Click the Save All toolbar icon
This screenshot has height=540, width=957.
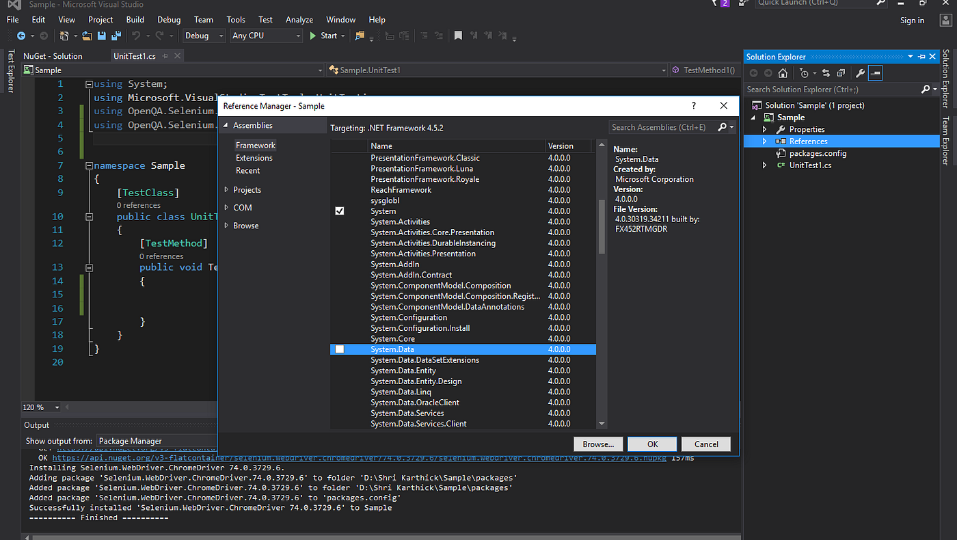click(116, 36)
